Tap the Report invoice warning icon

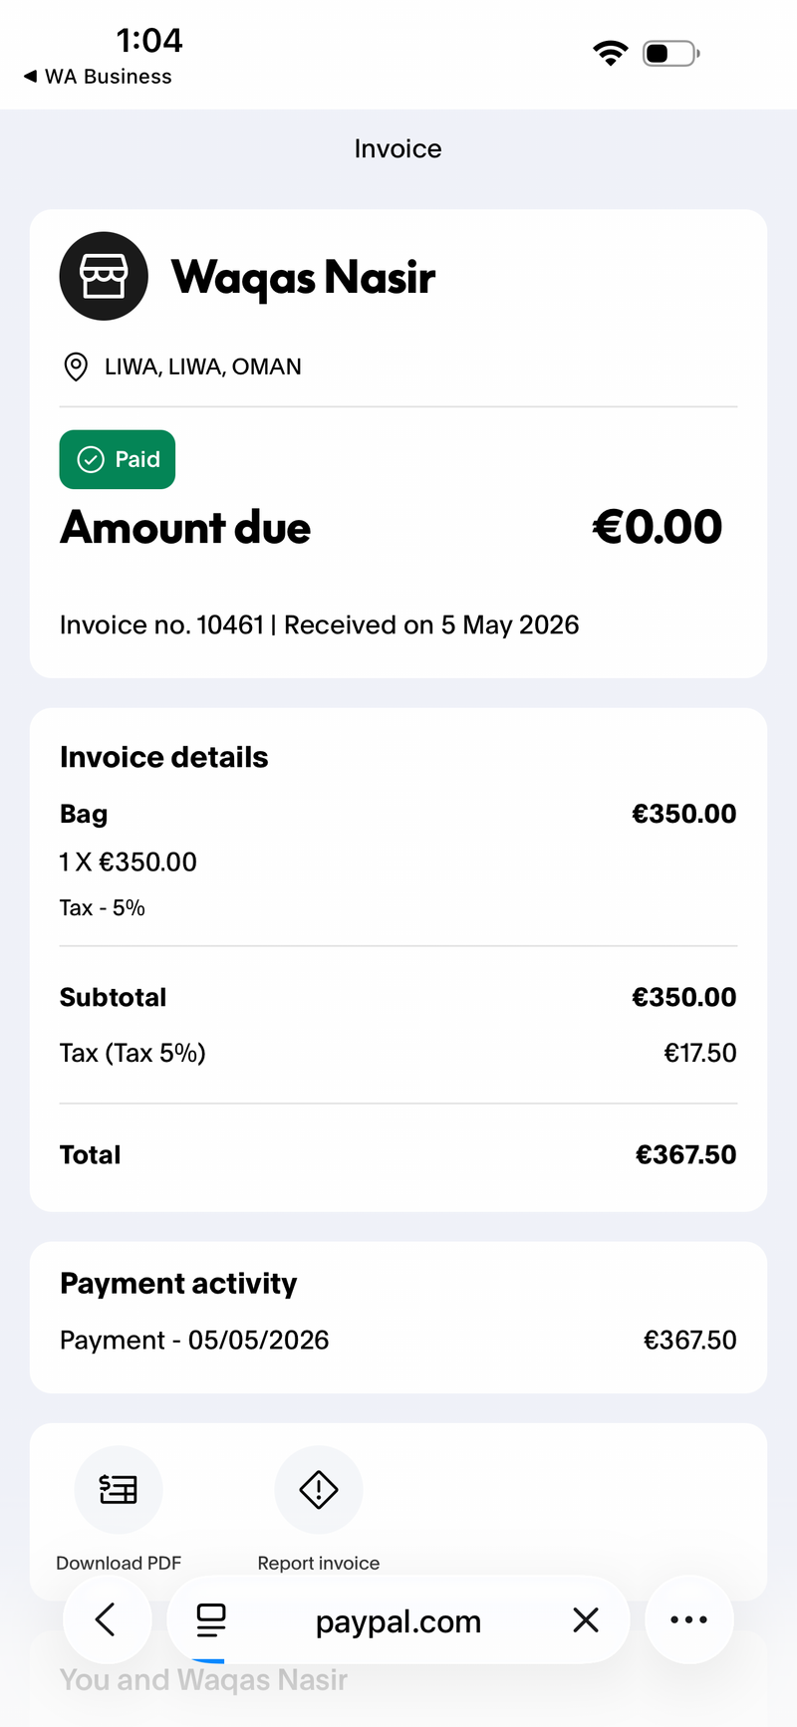319,1489
